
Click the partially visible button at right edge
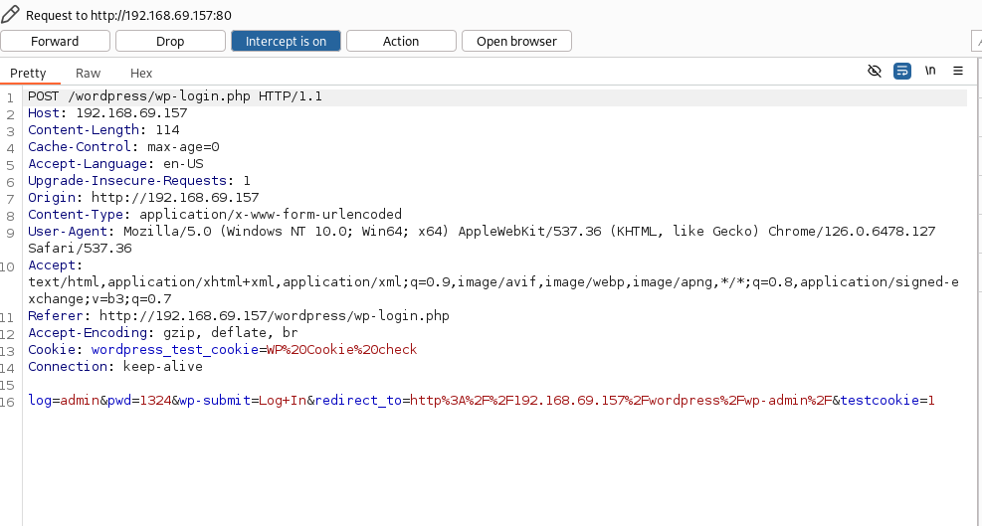(x=976, y=42)
